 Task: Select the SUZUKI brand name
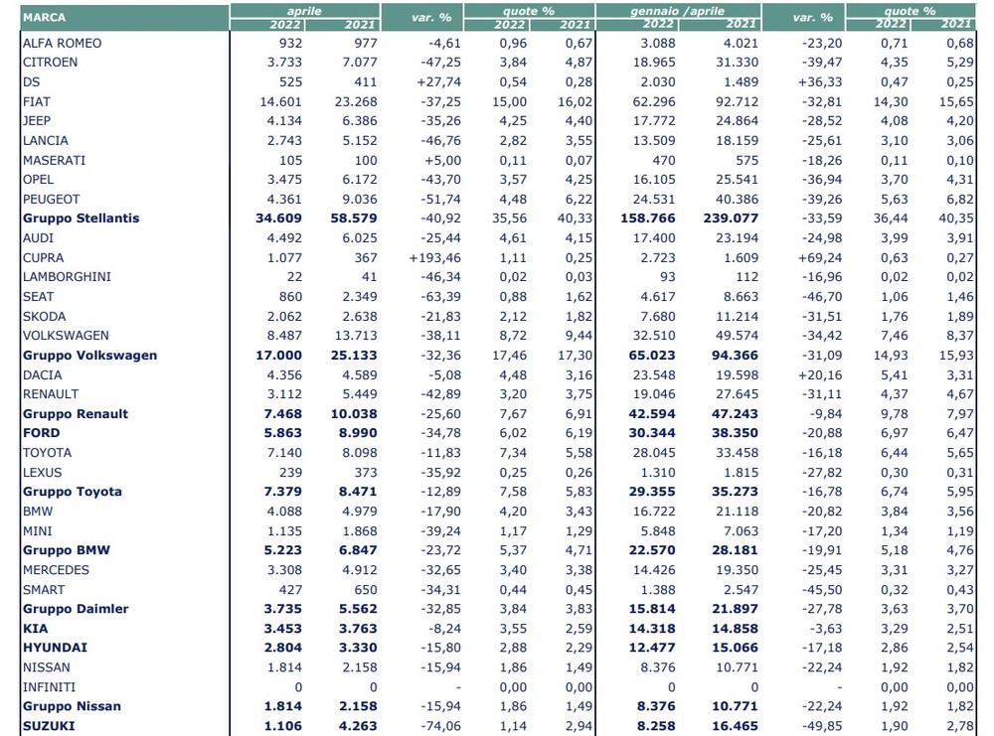click(x=49, y=726)
